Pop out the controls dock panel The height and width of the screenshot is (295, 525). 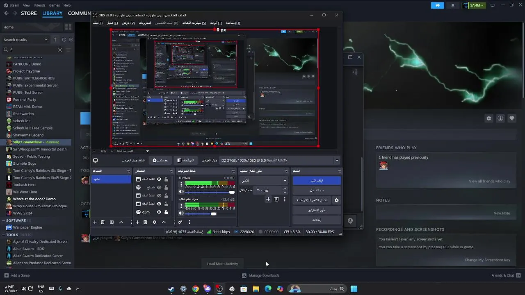[339, 171]
